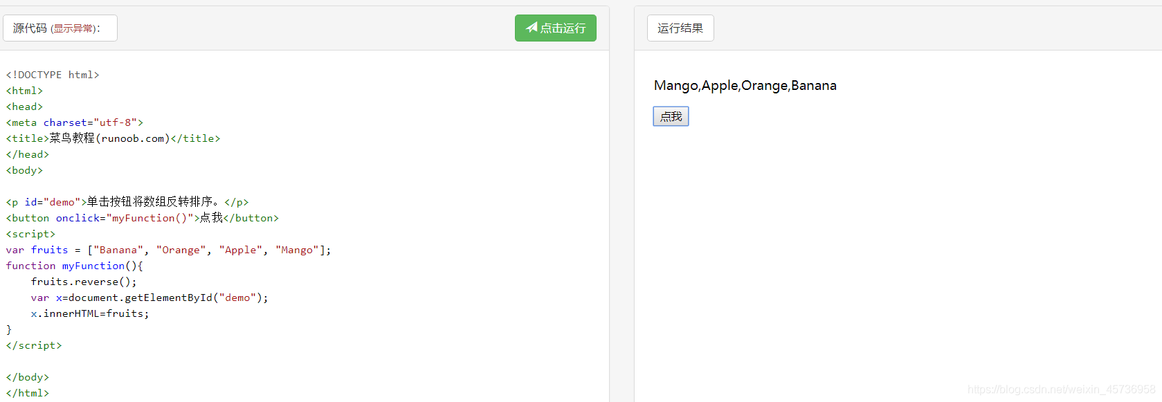Click the opening <head> tag line

[x=24, y=107]
